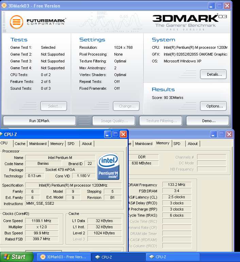The height and width of the screenshot is (262, 240).
Task: Click Feature Tests value '2 of 5'
Action: pos(46,82)
